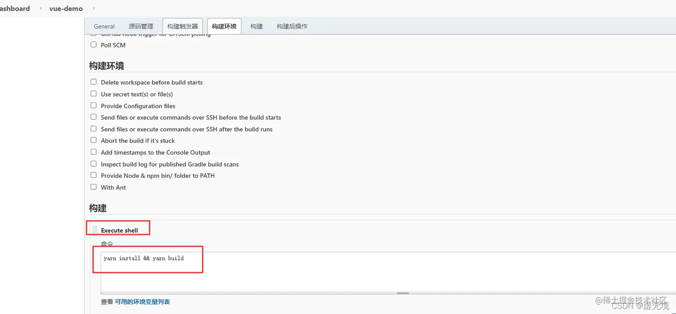
Task: Open the 构建后操作 tab
Action: click(292, 26)
